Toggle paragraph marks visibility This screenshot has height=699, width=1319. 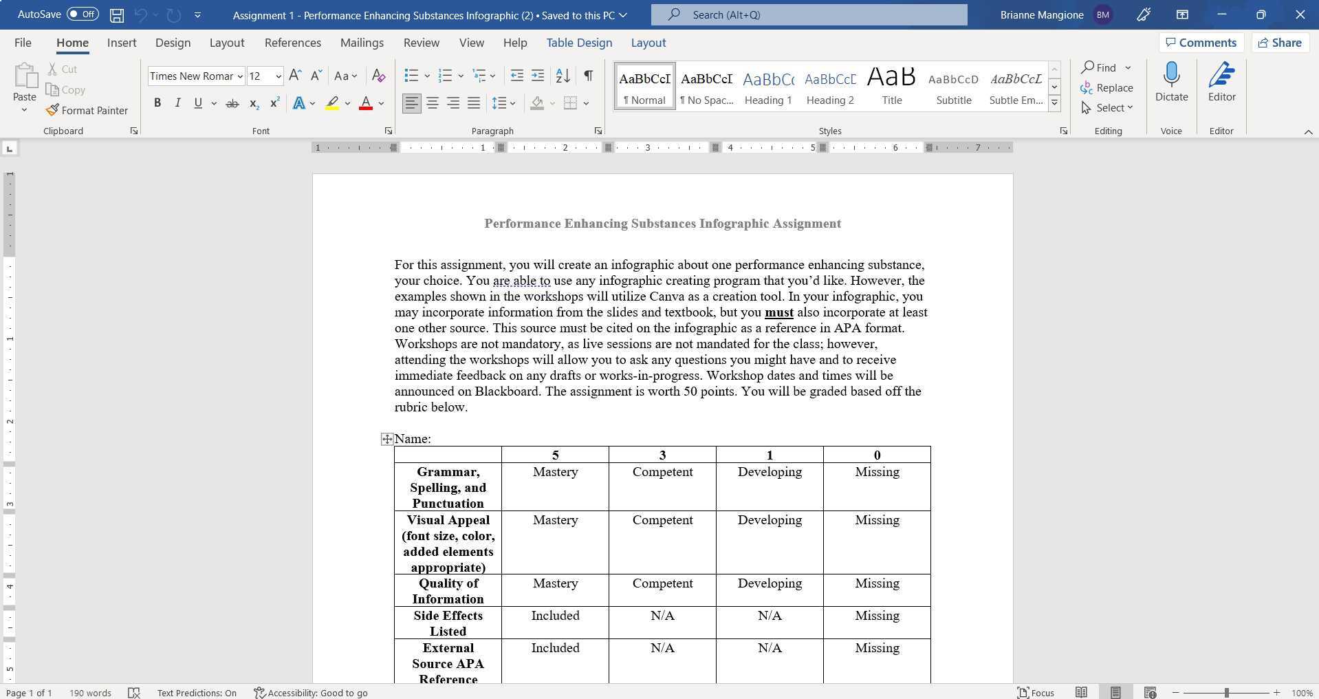coord(588,76)
